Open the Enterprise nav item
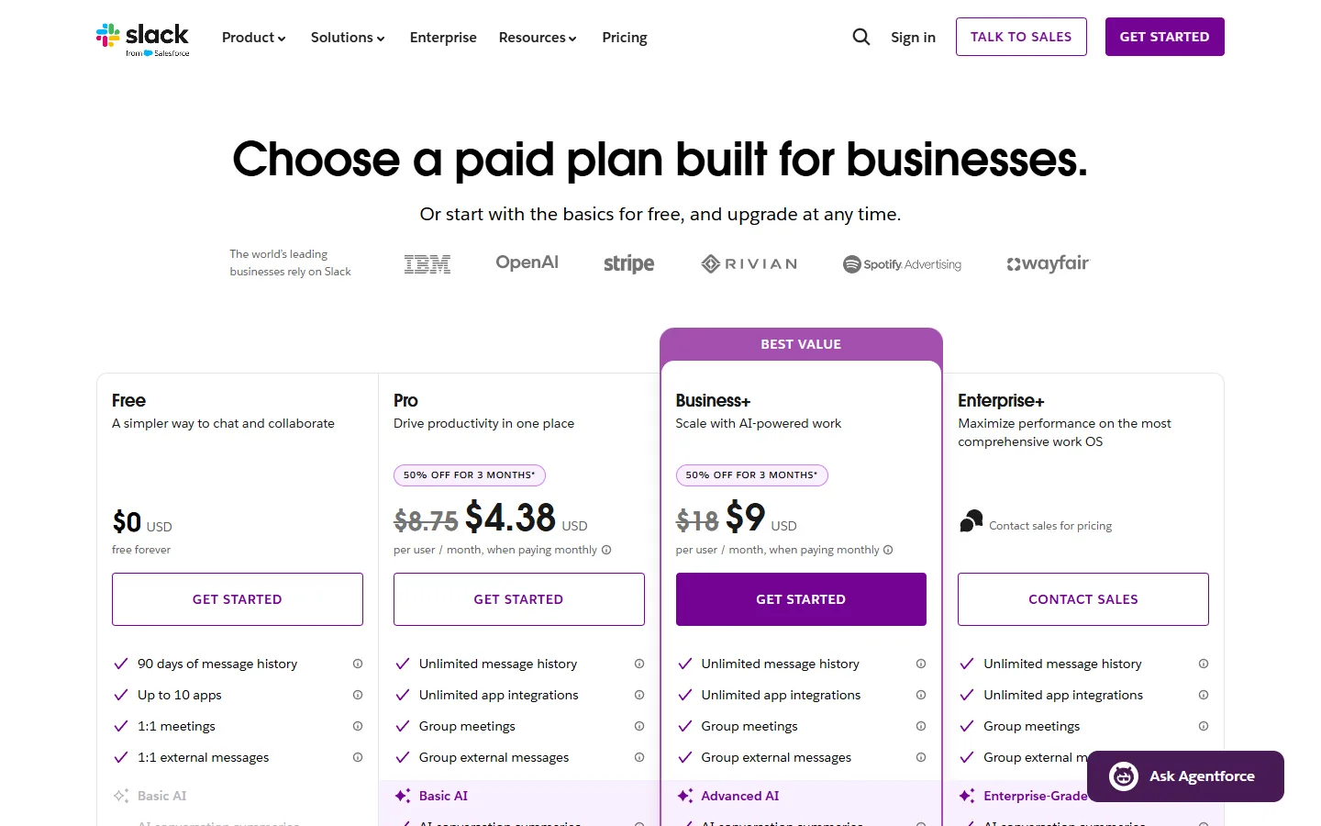 coord(443,38)
